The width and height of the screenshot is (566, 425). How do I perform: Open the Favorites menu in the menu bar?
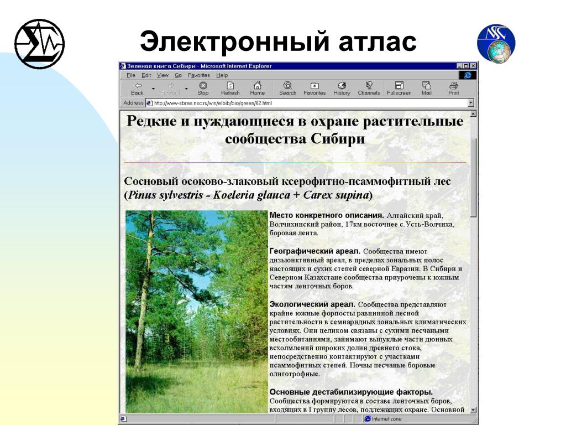pyautogui.click(x=199, y=75)
